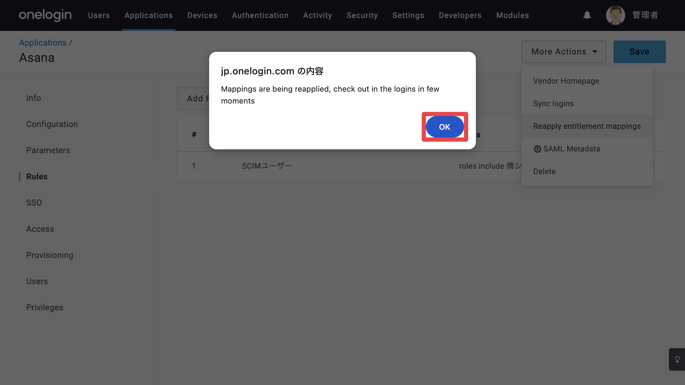Open the Applications top menu
Screen dimensions: 685x385
(149, 15)
